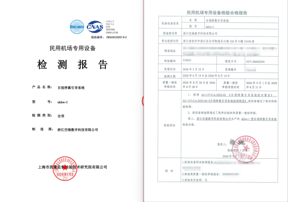Select cover page manufacturer 浙江空港数字科技有限公司

[x=78, y=130]
